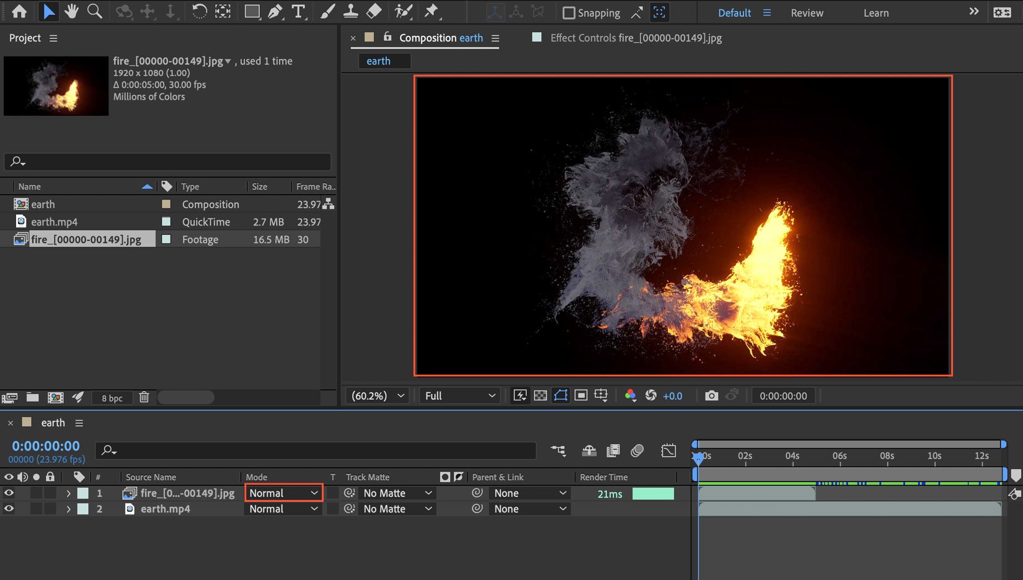
Task: Open Track Matte dropdown for fire layer
Action: (x=397, y=493)
